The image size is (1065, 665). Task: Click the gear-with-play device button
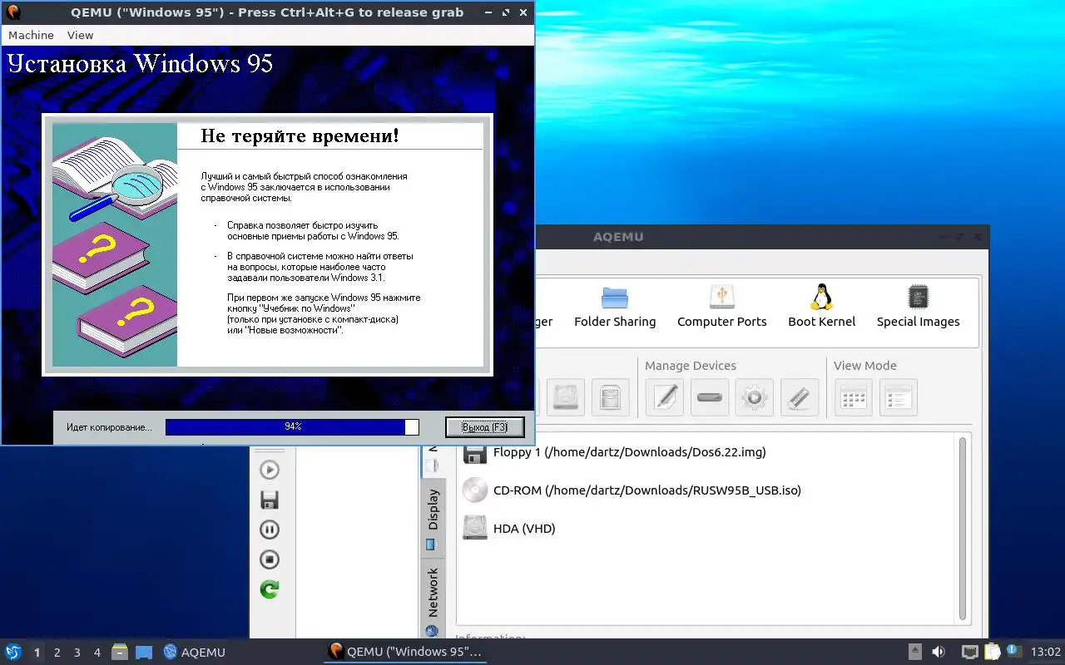(755, 397)
